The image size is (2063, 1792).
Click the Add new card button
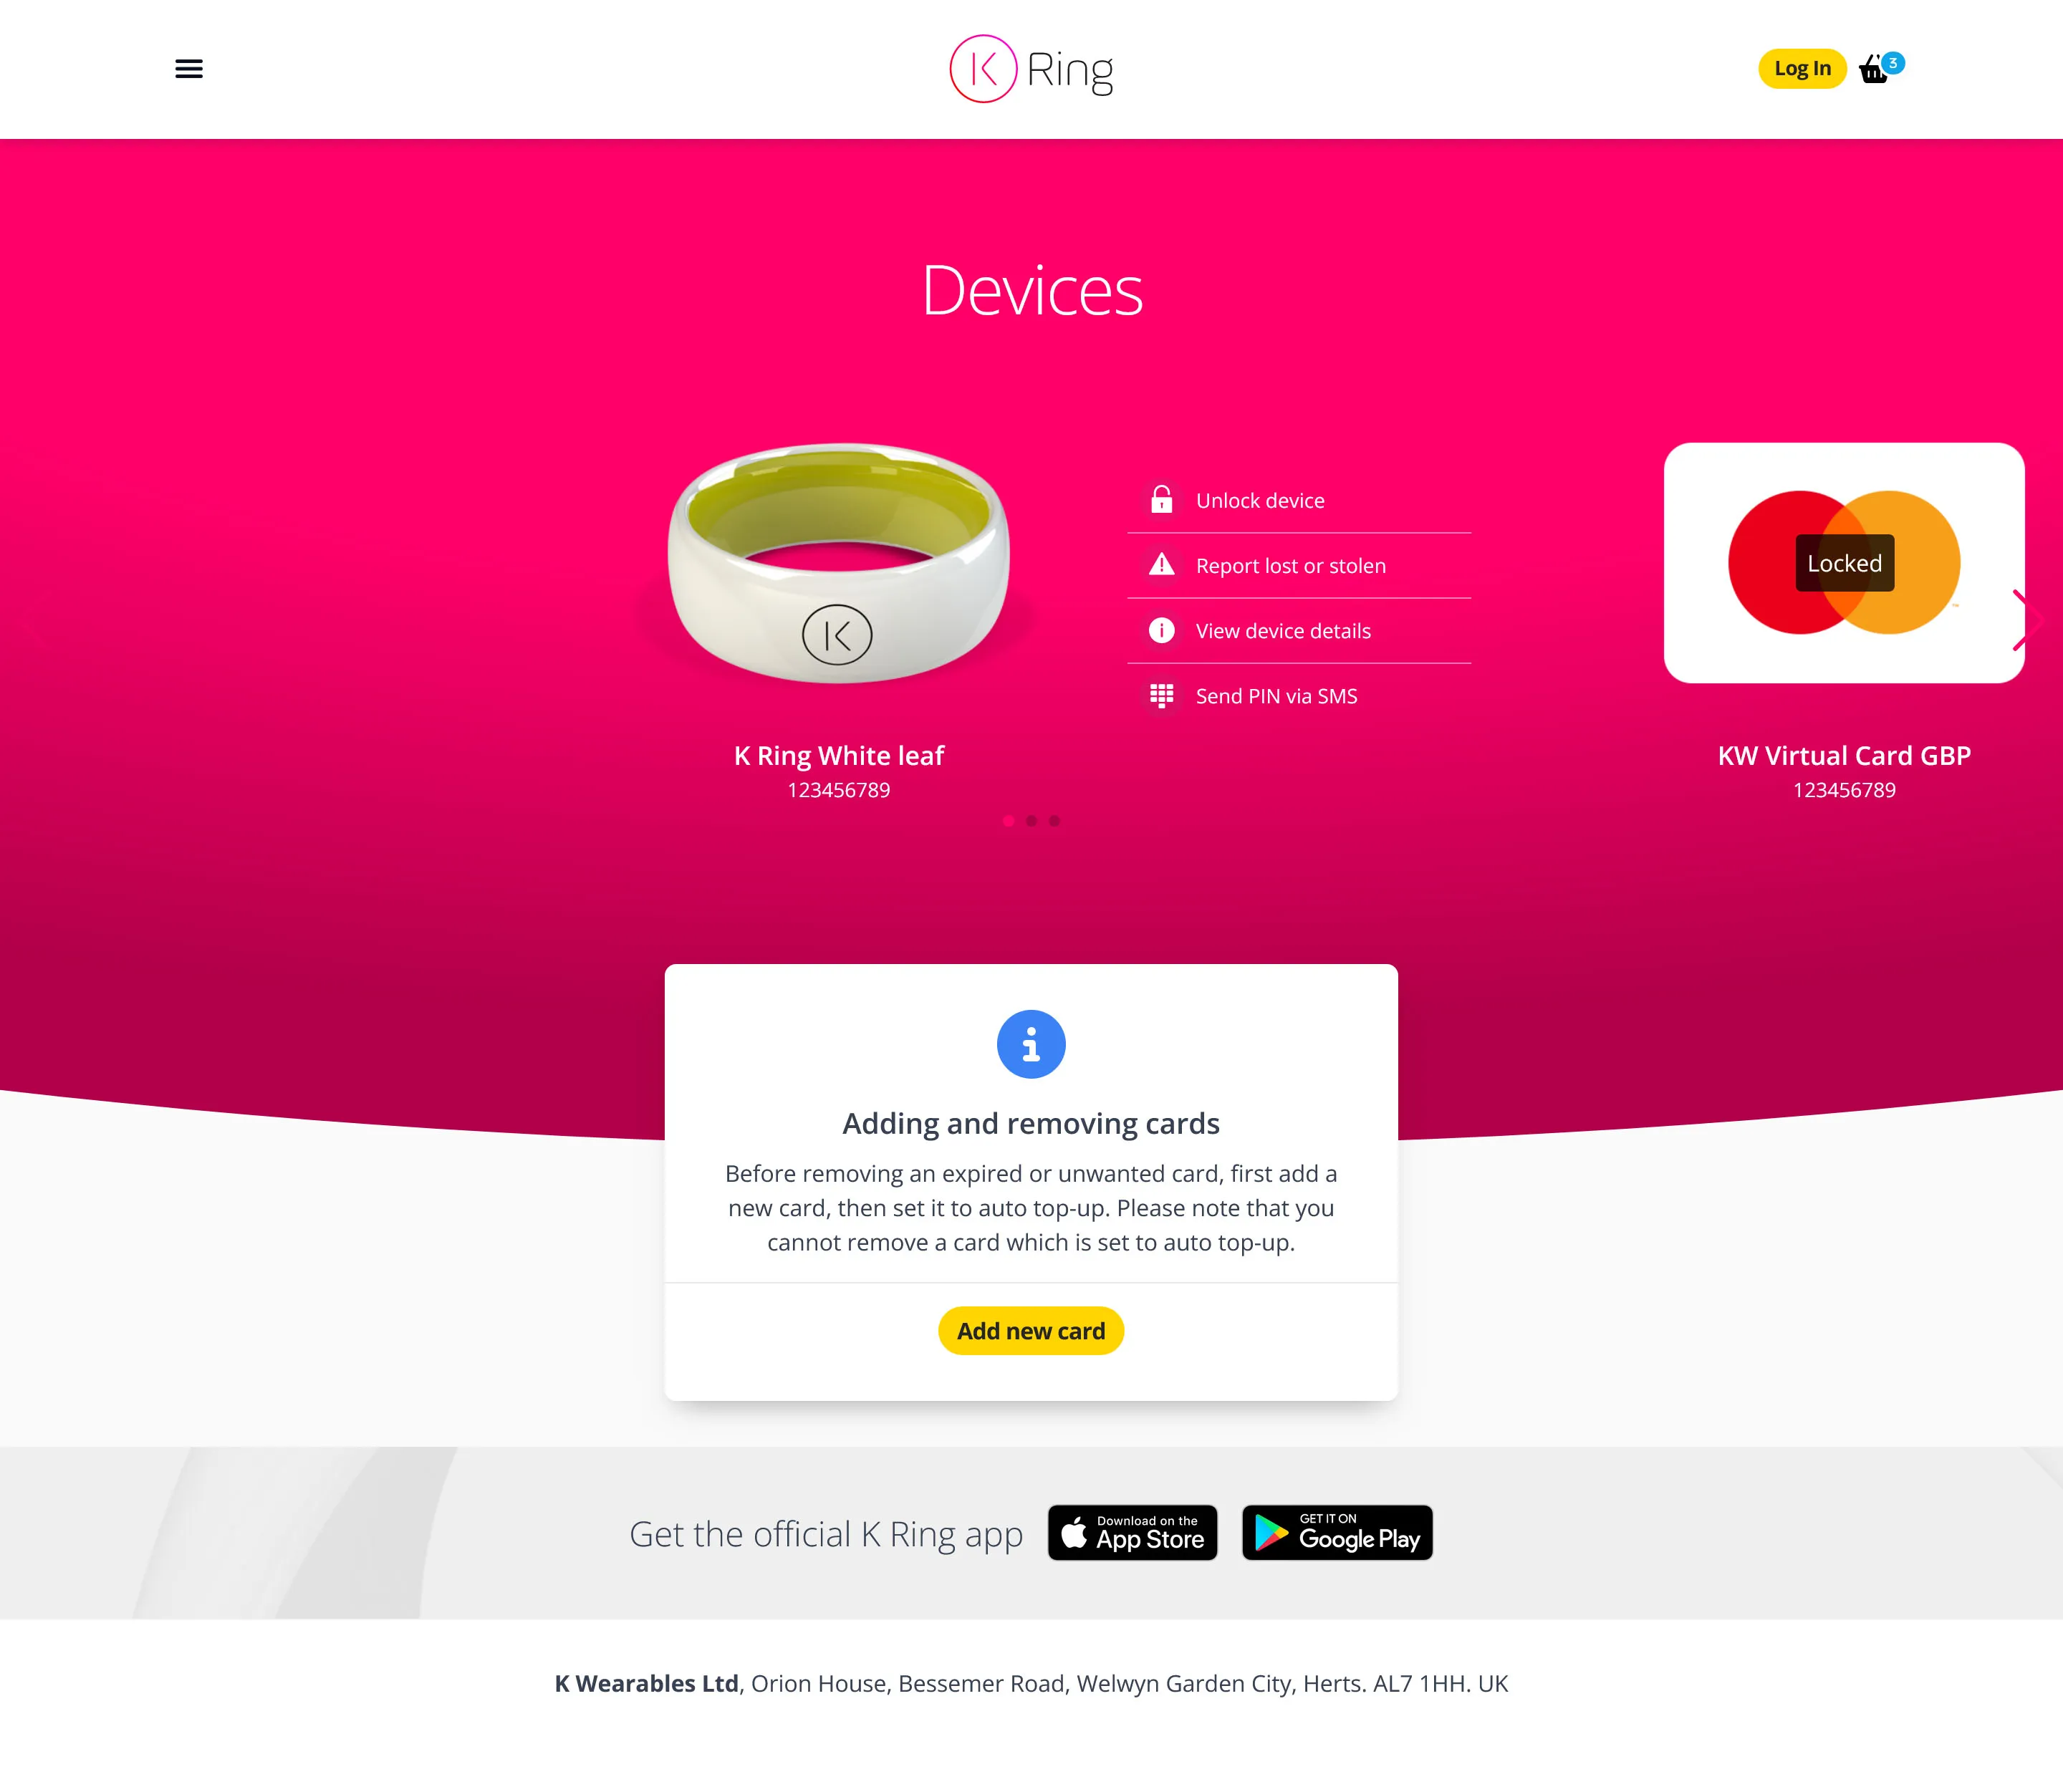[x=1031, y=1331]
